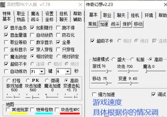Select the 微调 radio button

click(47, 80)
